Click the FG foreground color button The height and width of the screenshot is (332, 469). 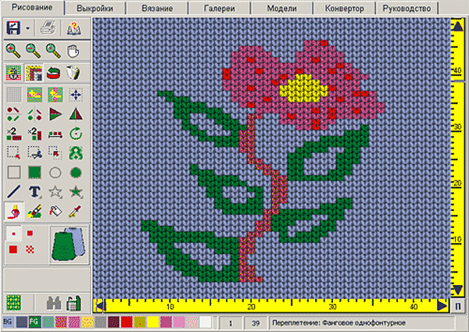(x=35, y=322)
